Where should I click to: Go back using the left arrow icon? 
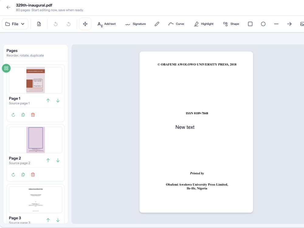8,7
